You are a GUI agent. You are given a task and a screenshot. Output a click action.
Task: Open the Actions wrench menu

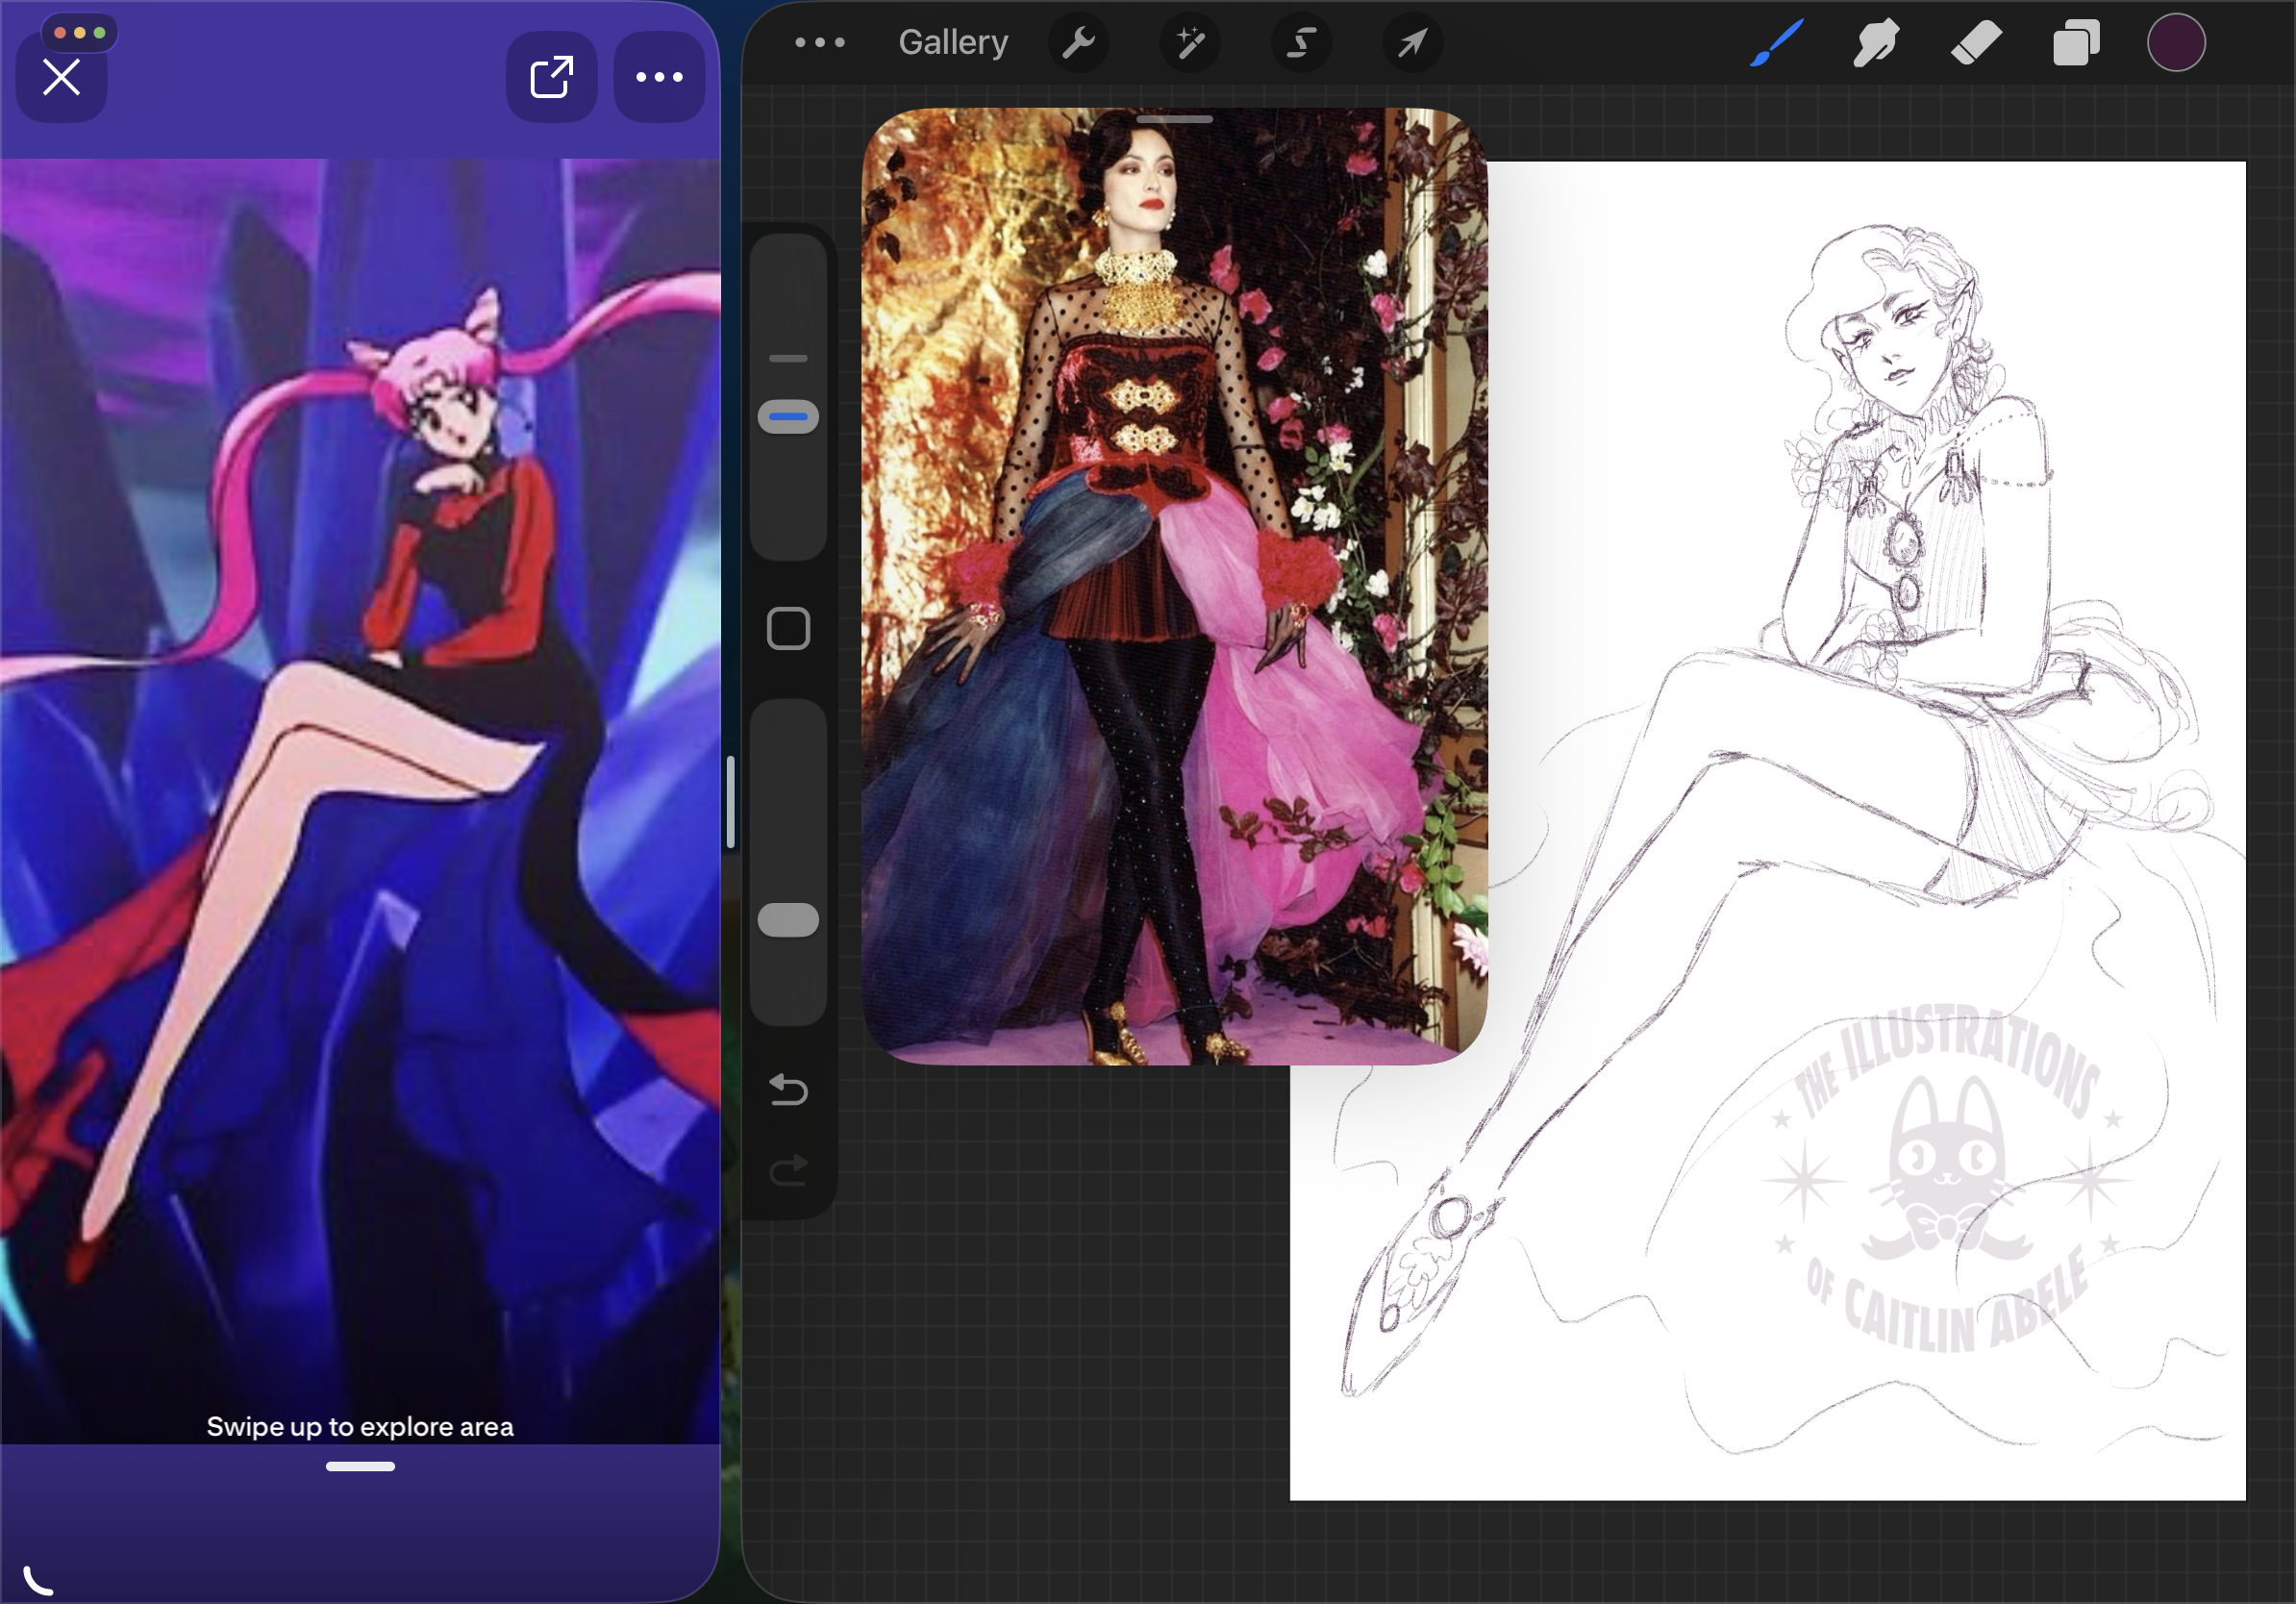(1078, 43)
